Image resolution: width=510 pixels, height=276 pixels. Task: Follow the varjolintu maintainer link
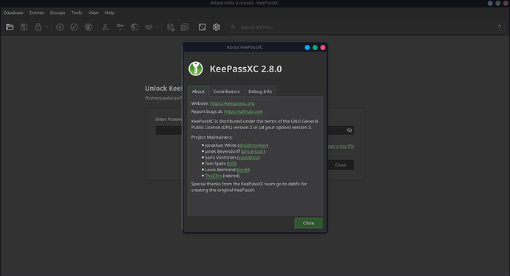click(x=248, y=157)
